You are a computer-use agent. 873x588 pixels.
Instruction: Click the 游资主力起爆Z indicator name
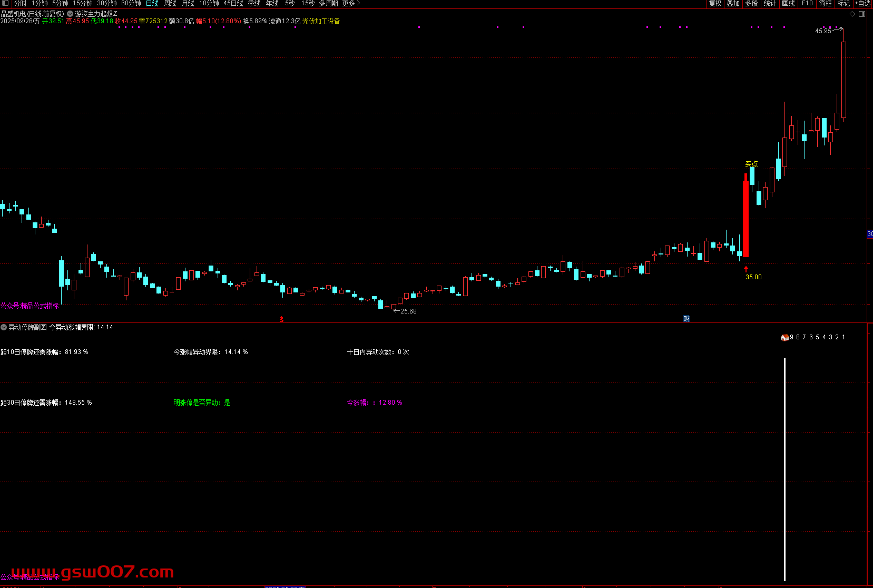coord(96,14)
